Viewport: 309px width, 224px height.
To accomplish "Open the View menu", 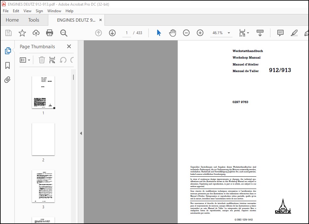I will [27, 11].
